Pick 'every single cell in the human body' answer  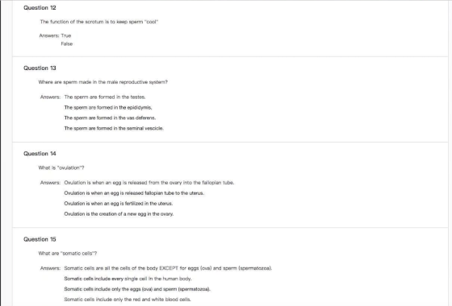128,279
